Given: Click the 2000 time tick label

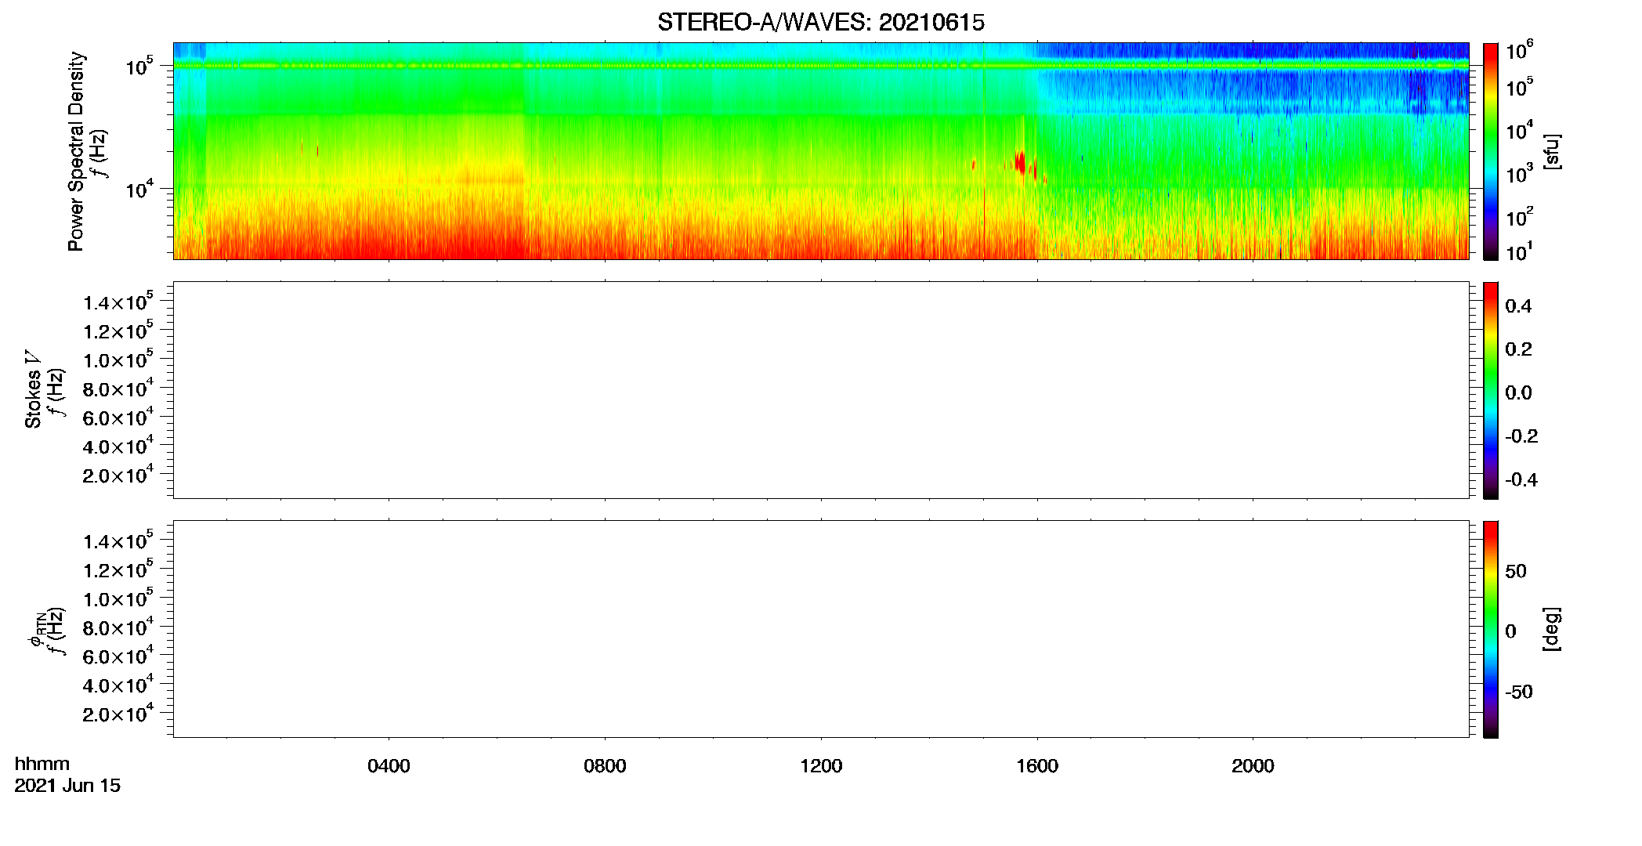Looking at the screenshot, I should coord(1253,766).
